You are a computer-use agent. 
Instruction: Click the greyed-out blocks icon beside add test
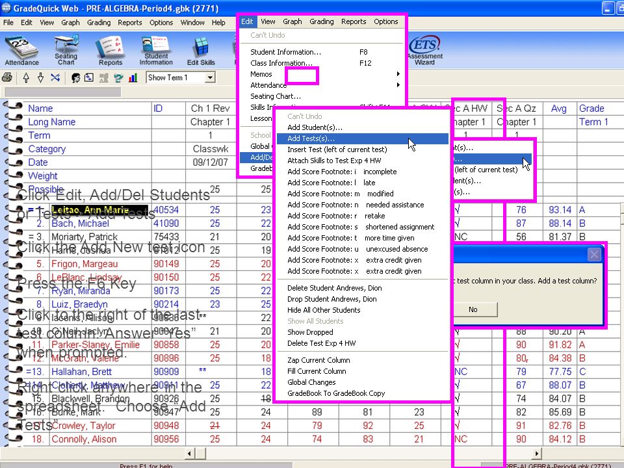[x=103, y=77]
